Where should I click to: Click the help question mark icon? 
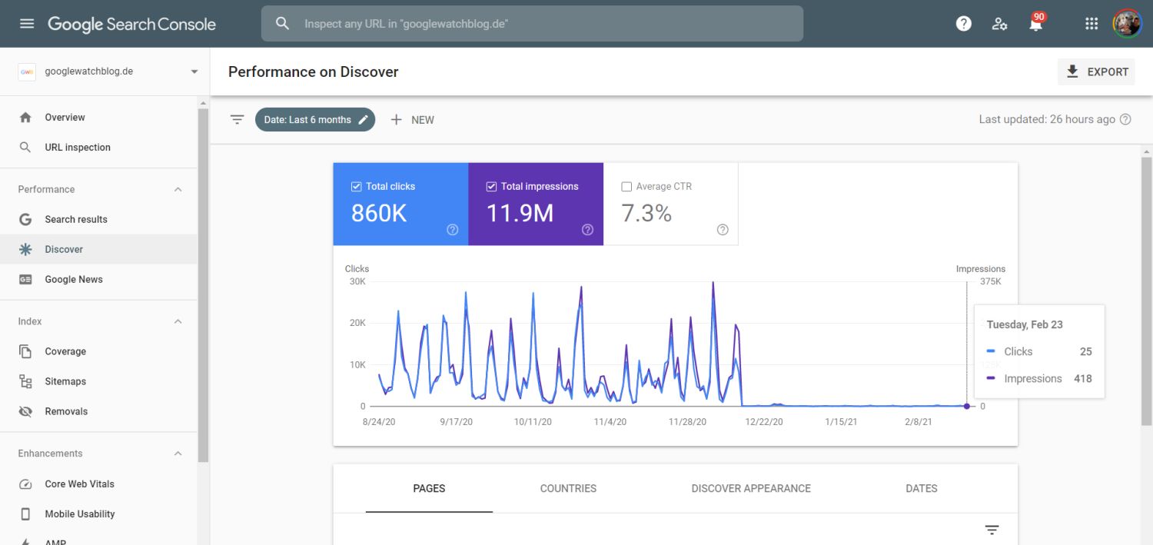click(963, 24)
